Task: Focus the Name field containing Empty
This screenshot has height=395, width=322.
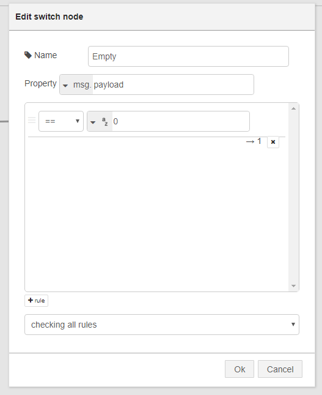Action: [x=188, y=56]
